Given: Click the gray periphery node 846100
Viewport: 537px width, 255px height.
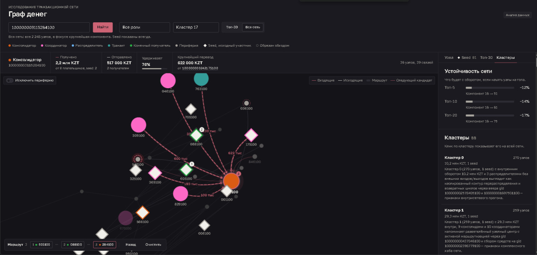Looking at the screenshot, I should tap(255, 156).
